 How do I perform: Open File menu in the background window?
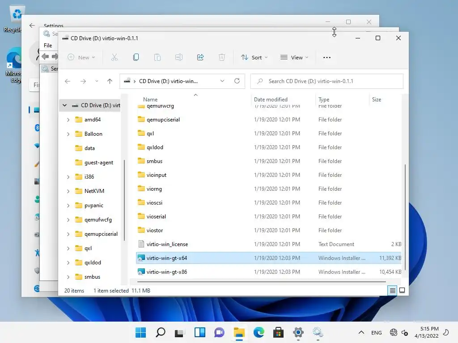click(x=48, y=46)
